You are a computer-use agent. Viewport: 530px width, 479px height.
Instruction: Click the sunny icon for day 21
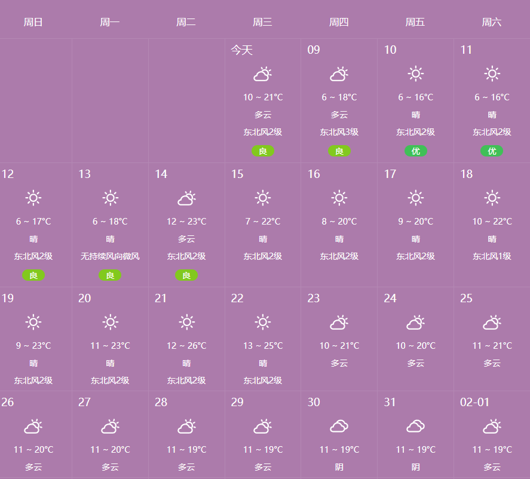pyautogui.click(x=186, y=323)
